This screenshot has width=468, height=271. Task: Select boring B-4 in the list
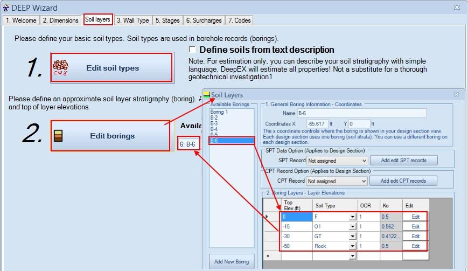click(x=214, y=129)
